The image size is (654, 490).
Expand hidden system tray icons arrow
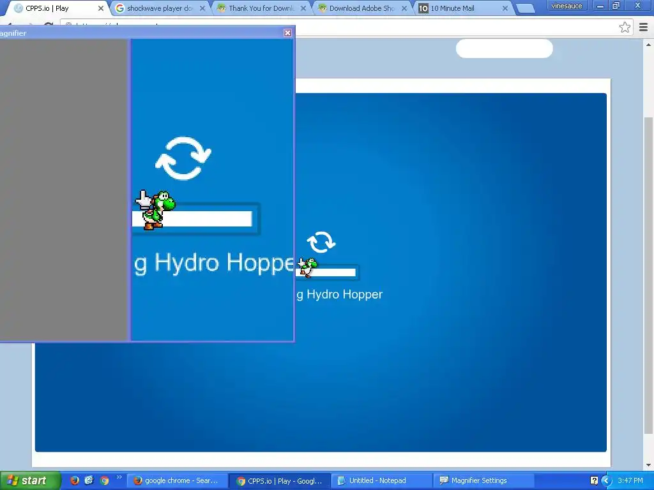[606, 481]
